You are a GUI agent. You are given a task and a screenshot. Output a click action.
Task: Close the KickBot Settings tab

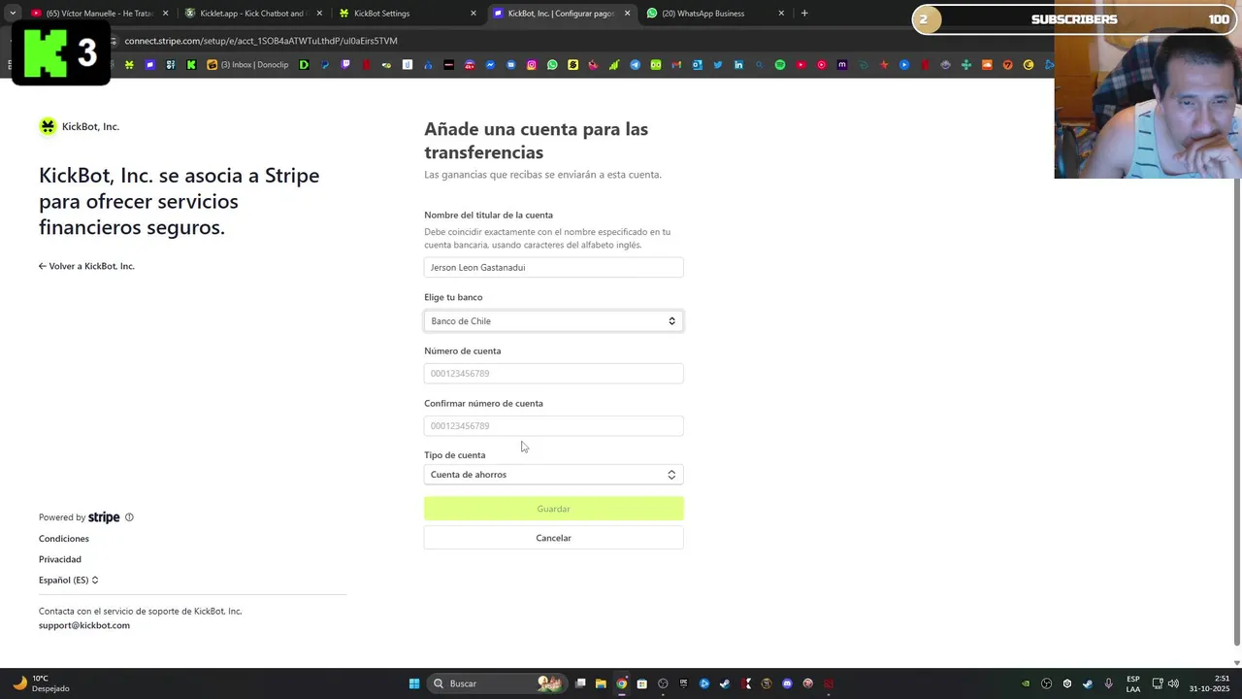(474, 14)
